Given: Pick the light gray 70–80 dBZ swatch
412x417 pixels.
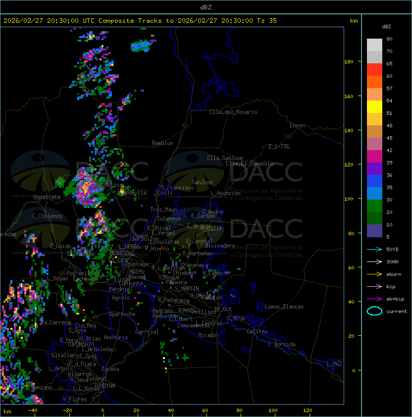Looking at the screenshot, I should pyautogui.click(x=374, y=45).
